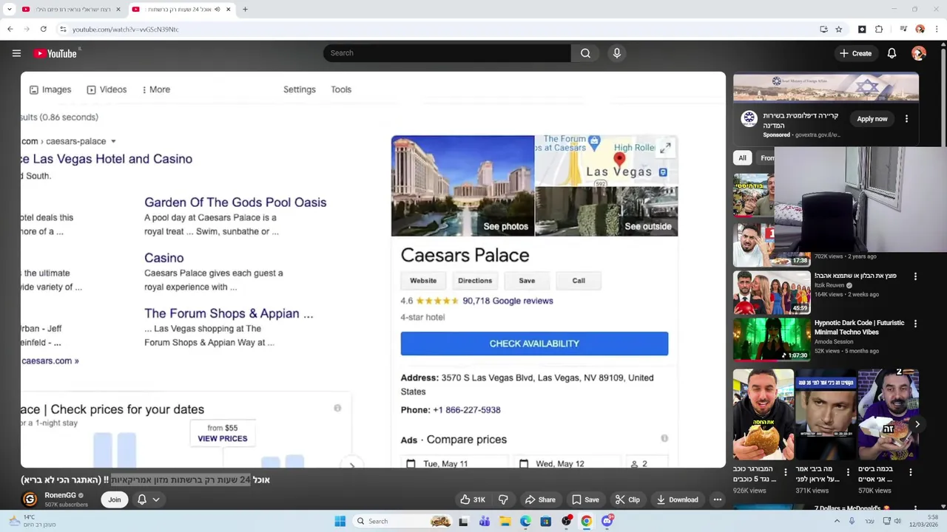Open Chrome extensions puzzle icon
The width and height of the screenshot is (947, 532).
point(879,29)
